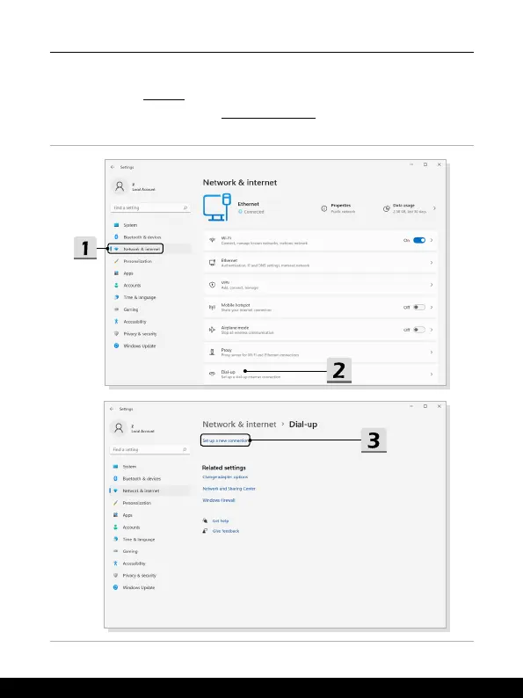Open Windows Firewall link

click(219, 500)
